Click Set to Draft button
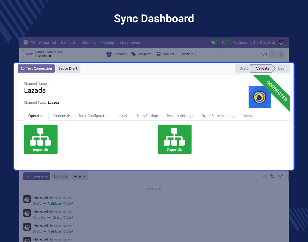 pos(68,68)
